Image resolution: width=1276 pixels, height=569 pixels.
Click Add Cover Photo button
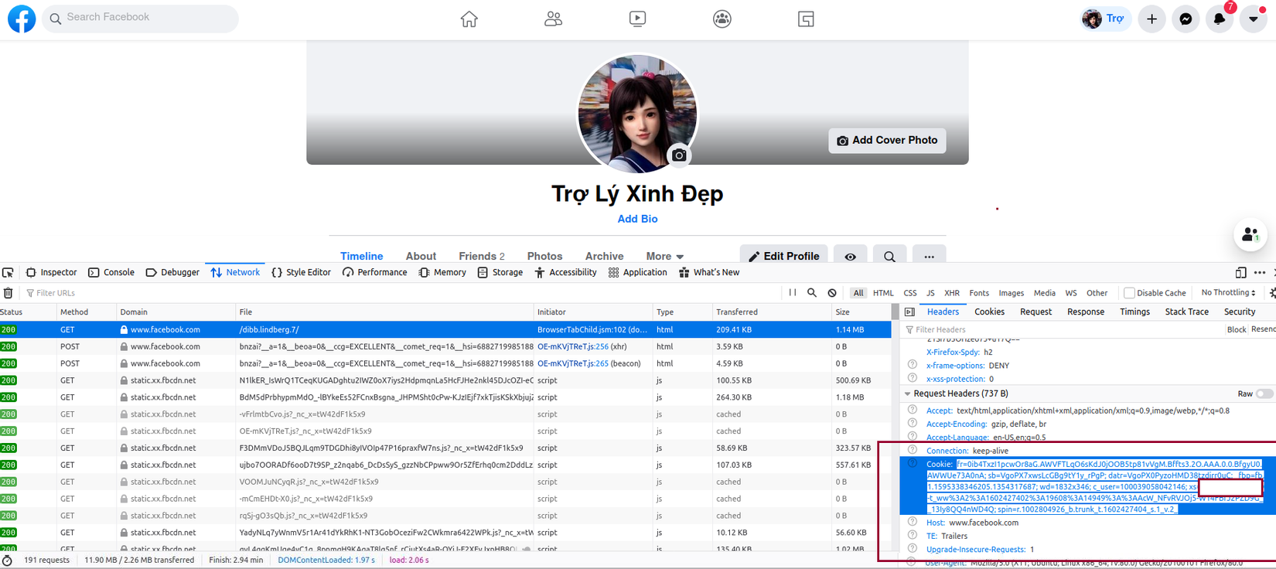click(887, 141)
